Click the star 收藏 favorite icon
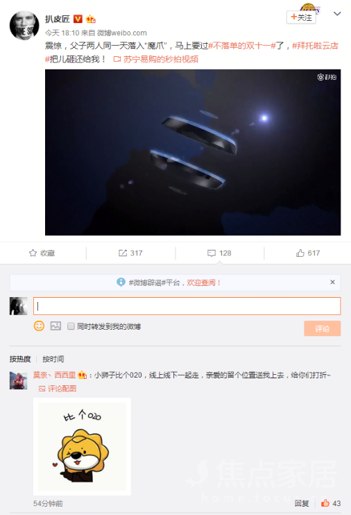Image resolution: width=351 pixels, height=515 pixels. (33, 253)
